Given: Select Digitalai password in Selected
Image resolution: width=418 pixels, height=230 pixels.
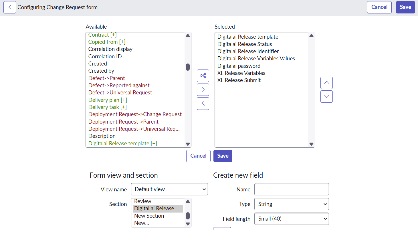Looking at the screenshot, I should pyautogui.click(x=239, y=66).
